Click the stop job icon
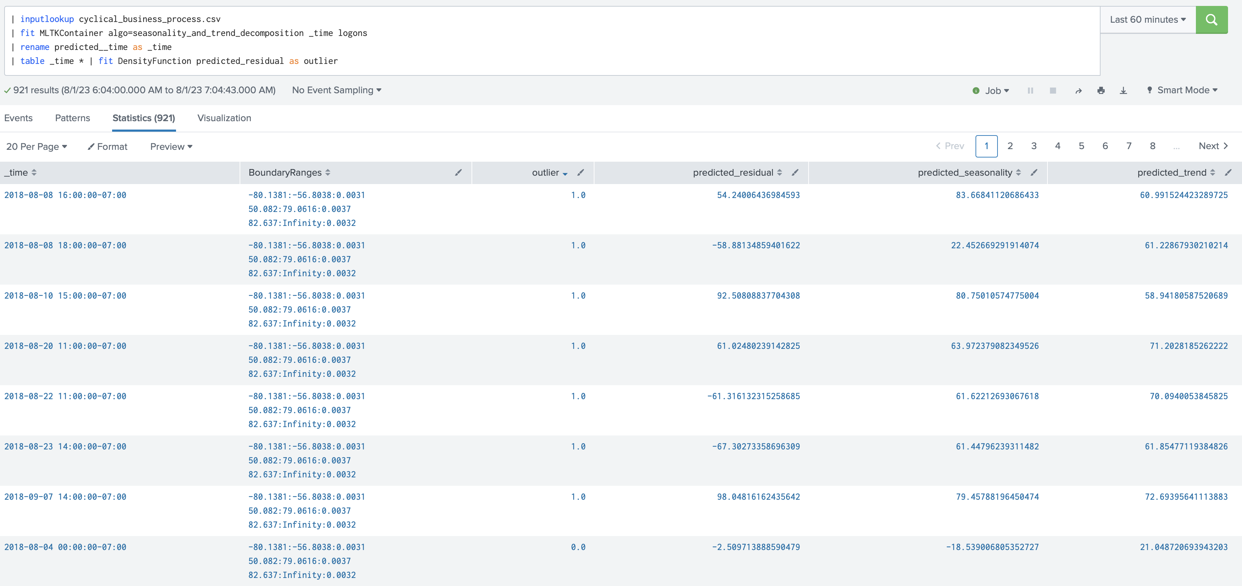1242x586 pixels. pos(1053,90)
